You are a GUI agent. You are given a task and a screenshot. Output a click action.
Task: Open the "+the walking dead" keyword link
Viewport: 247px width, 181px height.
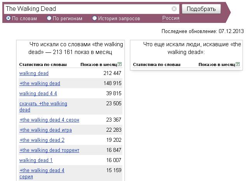point(40,84)
